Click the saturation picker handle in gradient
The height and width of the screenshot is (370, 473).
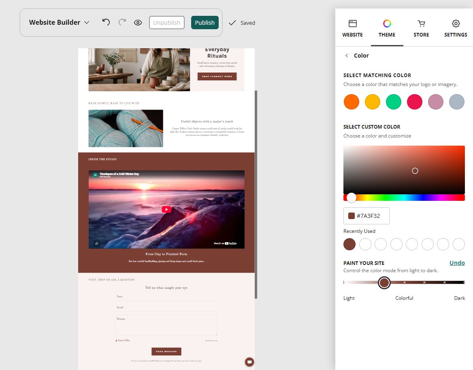pos(415,171)
